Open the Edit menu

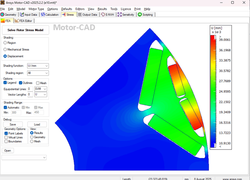click(x=11, y=9)
